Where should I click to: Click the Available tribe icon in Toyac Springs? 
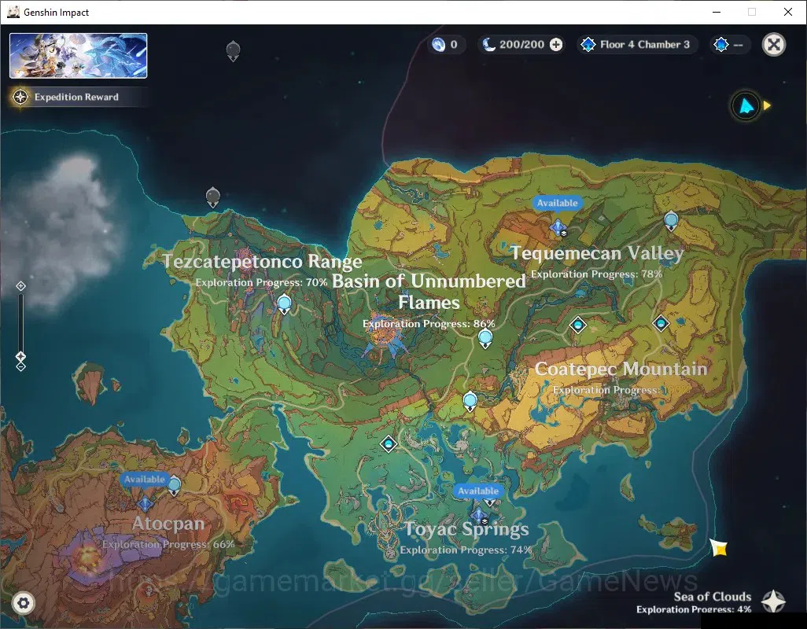480,514
